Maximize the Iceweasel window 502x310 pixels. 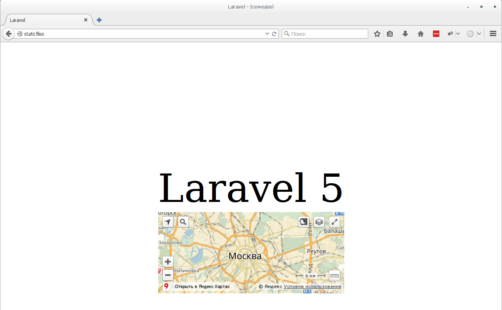tap(481, 7)
